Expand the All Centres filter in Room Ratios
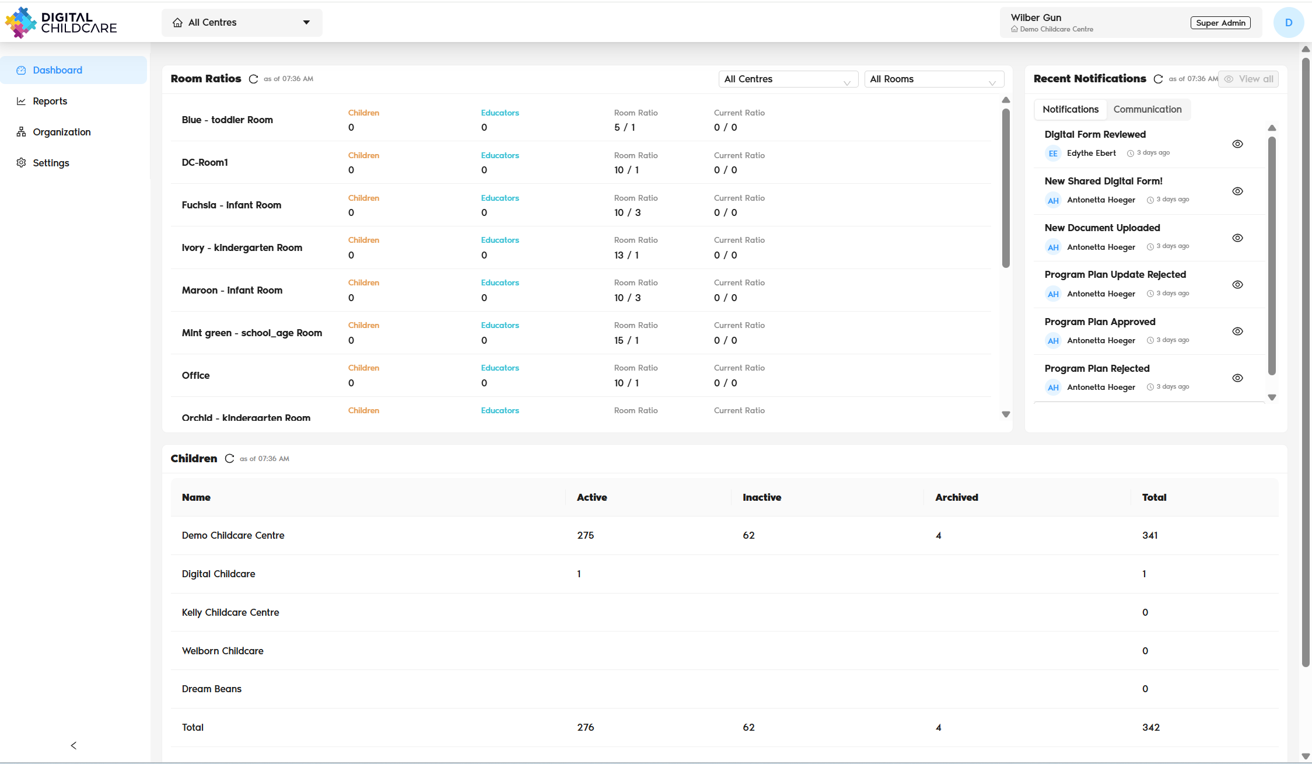The height and width of the screenshot is (764, 1312). coord(788,79)
